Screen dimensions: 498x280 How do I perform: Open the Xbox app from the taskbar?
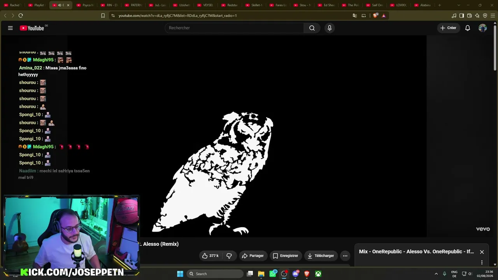(318, 274)
